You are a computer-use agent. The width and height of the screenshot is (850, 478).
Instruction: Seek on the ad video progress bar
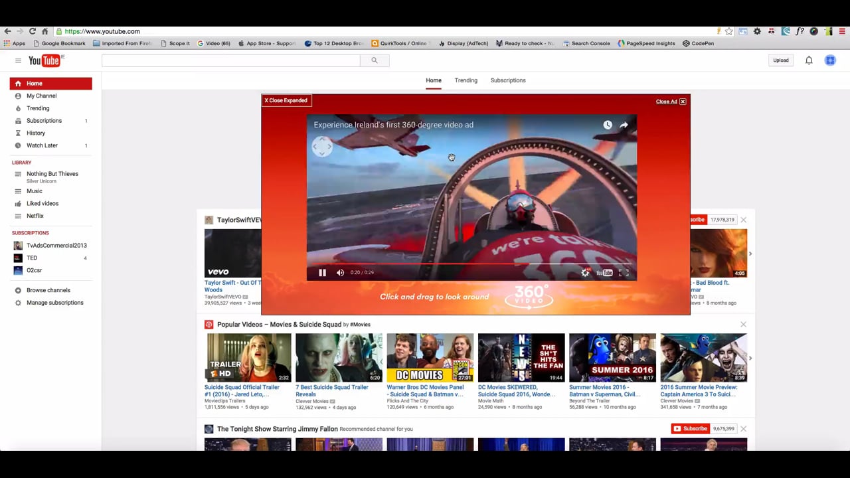(x=471, y=264)
